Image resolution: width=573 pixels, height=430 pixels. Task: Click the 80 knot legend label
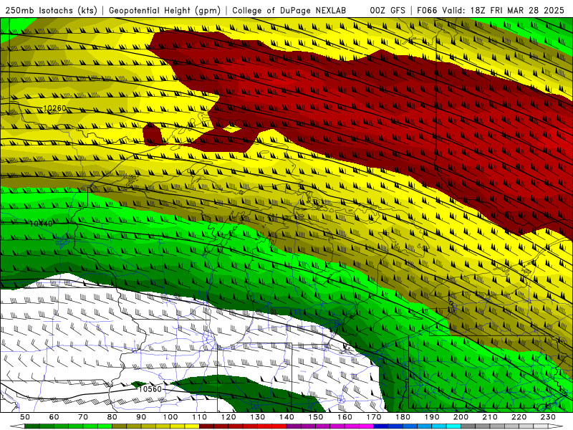pos(112,417)
